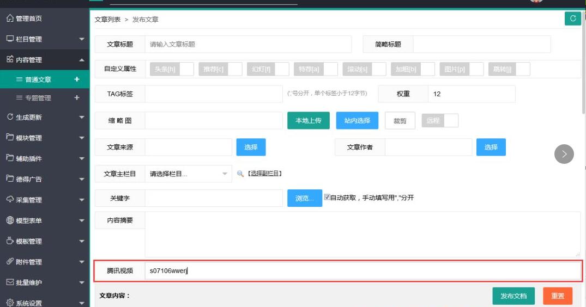Open the 管理首页 menu item
Image resolution: width=586 pixels, height=307 pixels.
pos(45,19)
